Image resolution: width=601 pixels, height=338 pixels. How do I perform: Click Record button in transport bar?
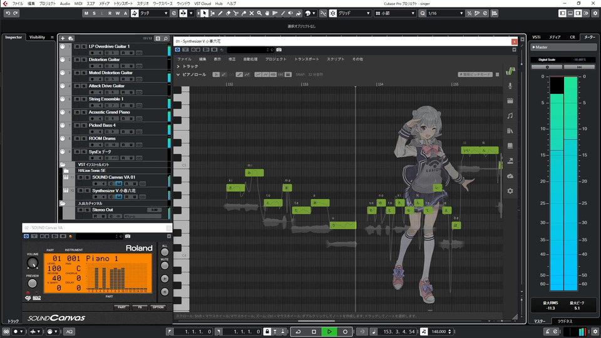click(345, 332)
